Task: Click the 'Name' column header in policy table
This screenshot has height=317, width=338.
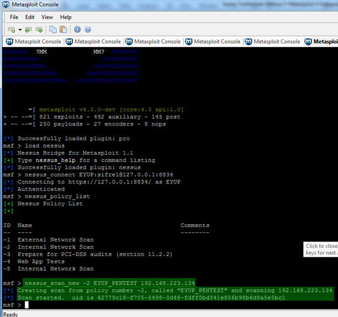Action: pyautogui.click(x=25, y=225)
